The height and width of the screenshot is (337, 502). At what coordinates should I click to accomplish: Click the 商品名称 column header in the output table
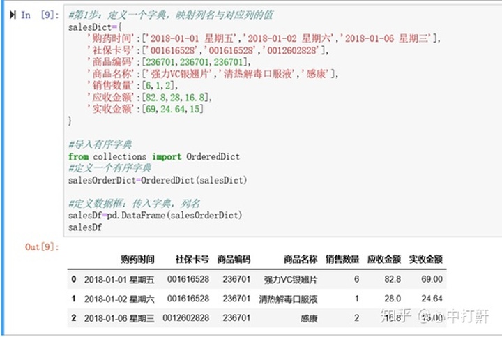[x=301, y=259]
